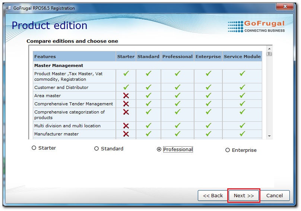Click the application icon in the title bar
Viewport: 301px width, 211px height.
click(8, 8)
